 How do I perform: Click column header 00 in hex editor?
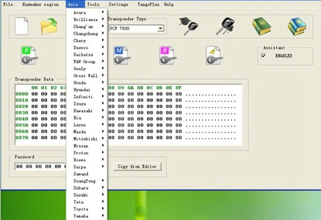click(34, 87)
